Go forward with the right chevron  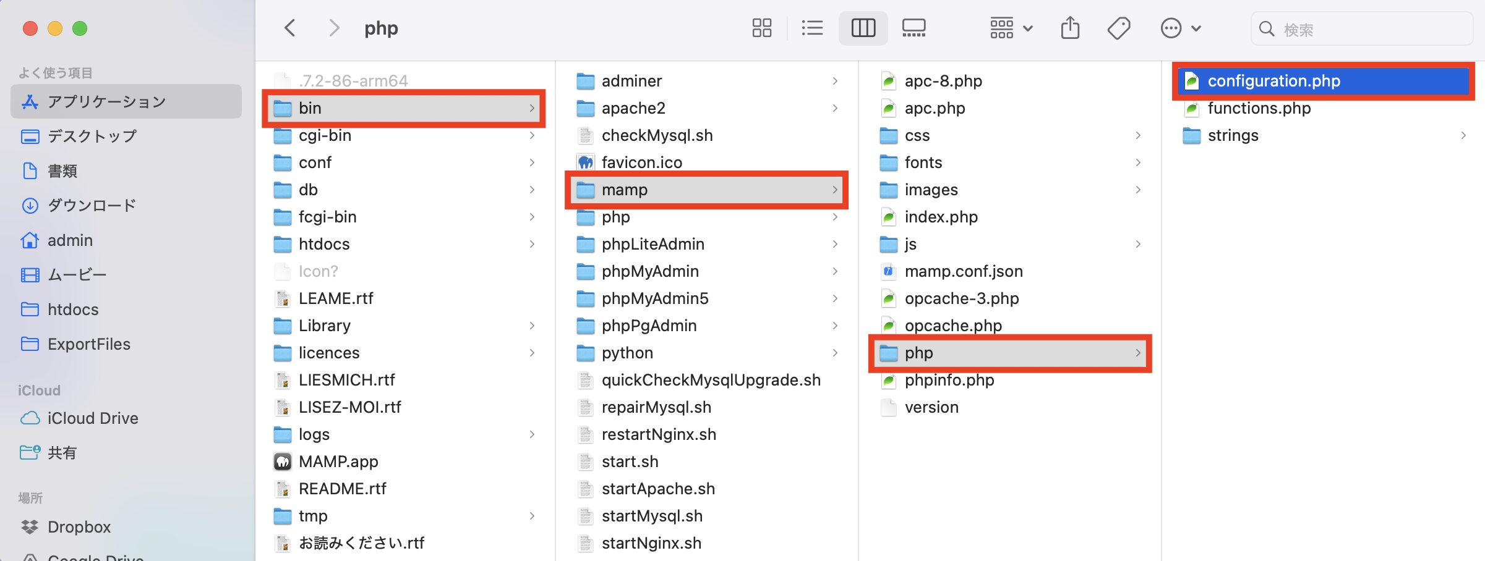[334, 28]
